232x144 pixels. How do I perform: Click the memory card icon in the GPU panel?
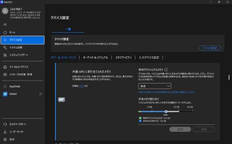[x=61, y=100]
